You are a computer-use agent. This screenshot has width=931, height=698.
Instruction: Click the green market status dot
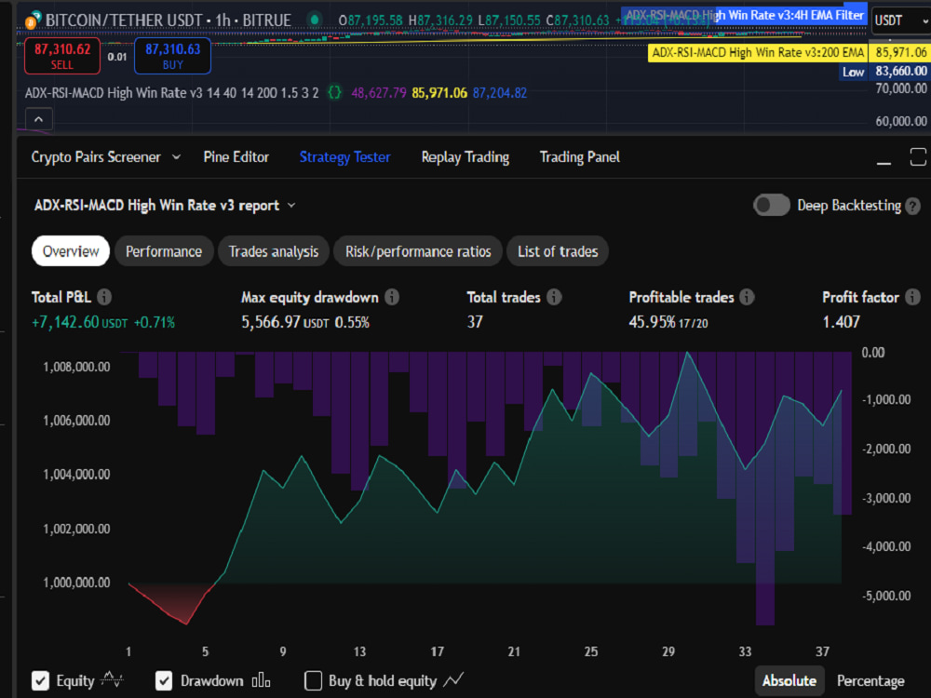[x=315, y=20]
